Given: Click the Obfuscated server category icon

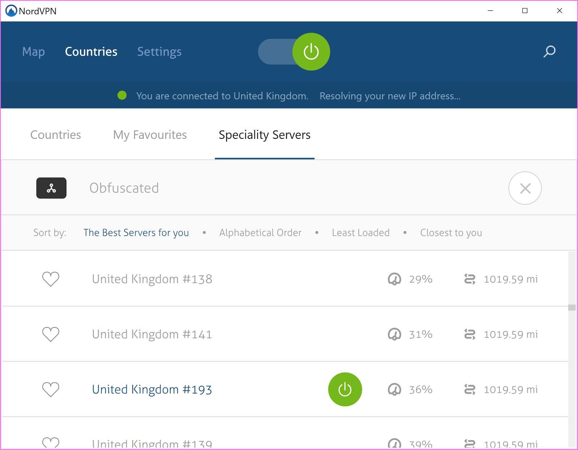Looking at the screenshot, I should [x=51, y=188].
